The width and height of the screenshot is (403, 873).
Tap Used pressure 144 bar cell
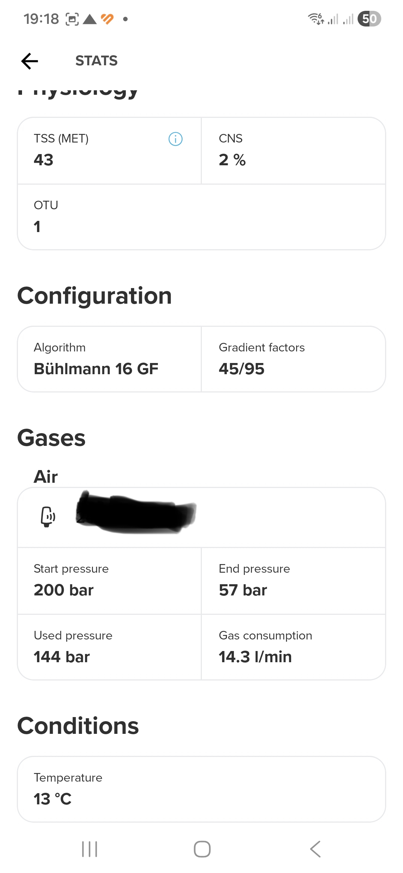coord(109,647)
